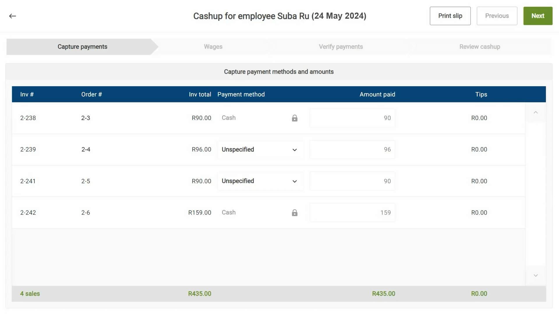Expand chevron arrow on order 2-5 row
The height and width of the screenshot is (314, 559).
click(x=295, y=181)
